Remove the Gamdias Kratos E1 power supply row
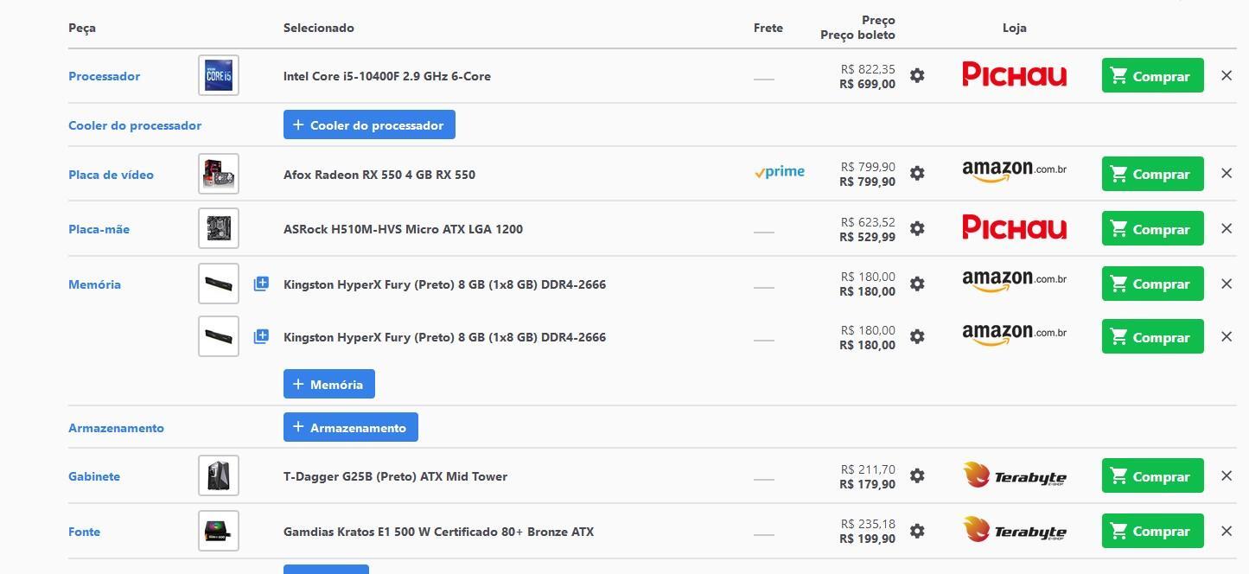 click(x=1227, y=532)
